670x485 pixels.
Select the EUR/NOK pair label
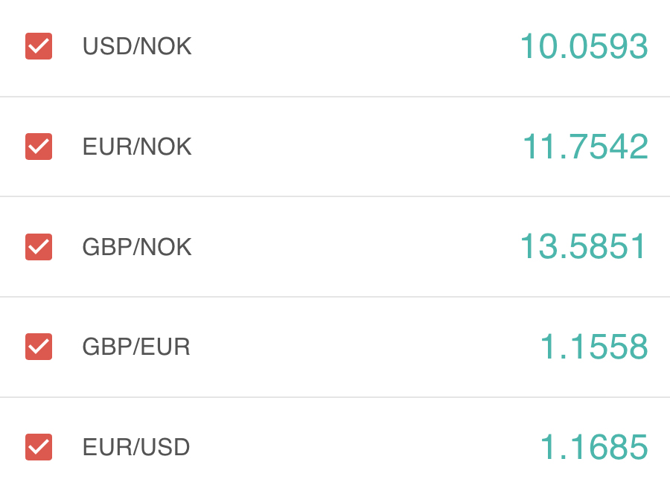[x=137, y=147]
